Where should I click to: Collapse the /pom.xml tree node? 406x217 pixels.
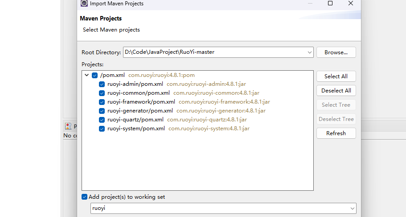point(87,75)
